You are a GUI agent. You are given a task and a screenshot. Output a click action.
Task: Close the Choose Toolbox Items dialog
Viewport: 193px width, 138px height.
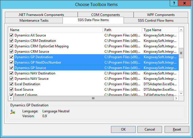pos(184,3)
